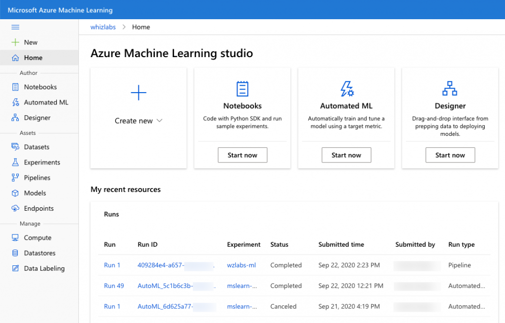Screen dimensions: 505x323
Task: Open the whizlabs breadcrumb link
Action: (103, 27)
